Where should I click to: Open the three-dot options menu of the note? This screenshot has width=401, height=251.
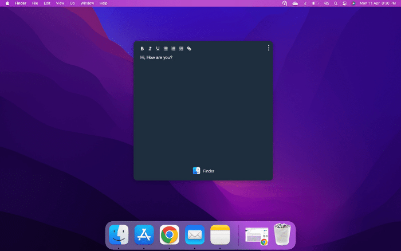[269, 48]
